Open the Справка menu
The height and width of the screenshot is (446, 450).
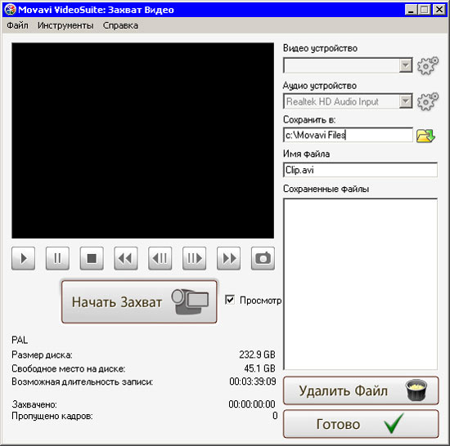[120, 25]
